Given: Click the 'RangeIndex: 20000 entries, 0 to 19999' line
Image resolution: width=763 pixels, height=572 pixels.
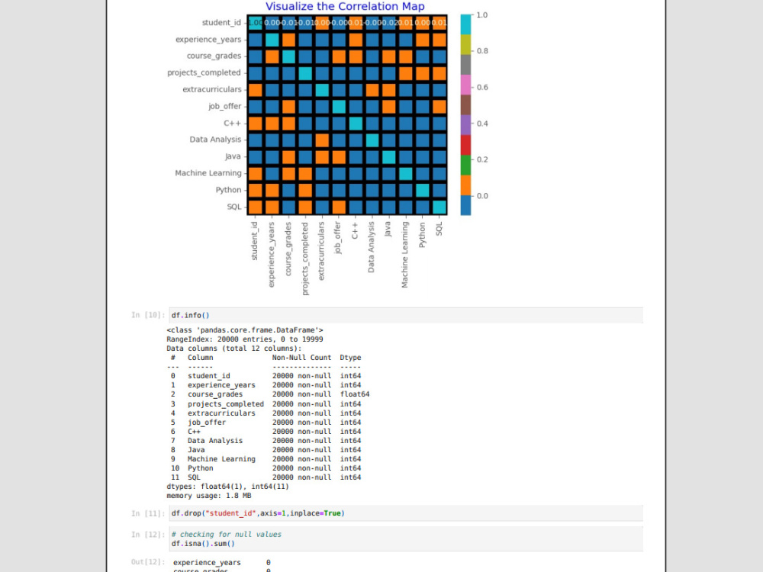Looking at the screenshot, I should (245, 339).
